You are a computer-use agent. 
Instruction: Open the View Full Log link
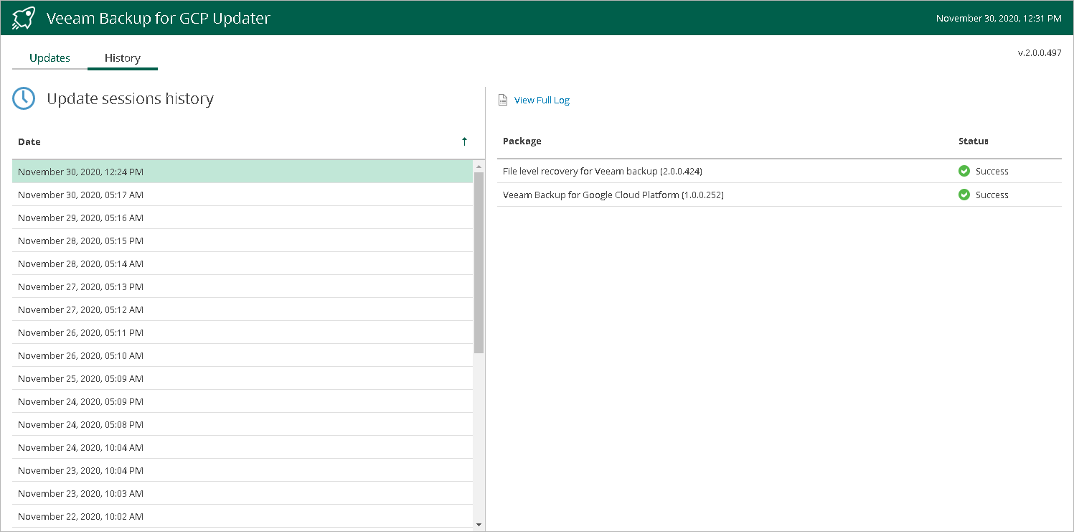point(542,101)
